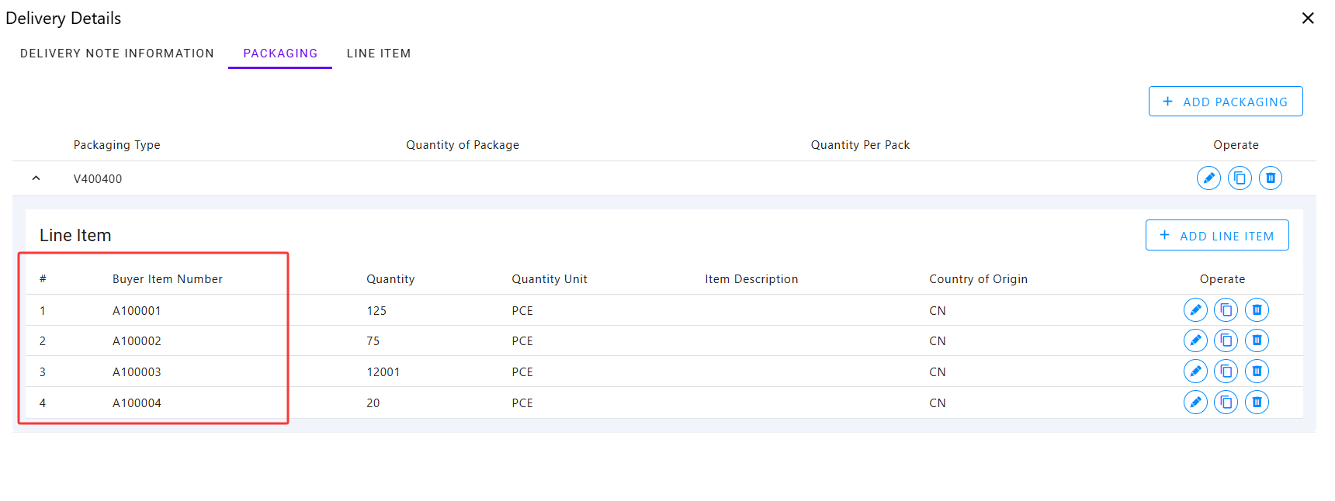Select the A100003 buyer item number cell
Viewport: 1335px width, 501px height.
[x=137, y=372]
